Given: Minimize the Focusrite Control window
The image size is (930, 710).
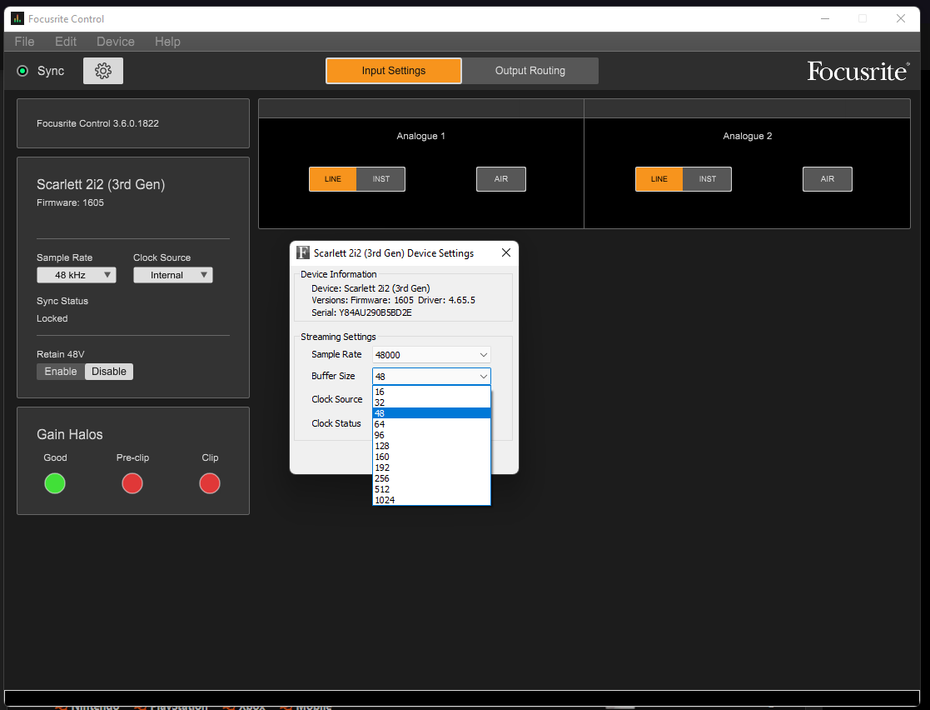Looking at the screenshot, I should [x=825, y=19].
